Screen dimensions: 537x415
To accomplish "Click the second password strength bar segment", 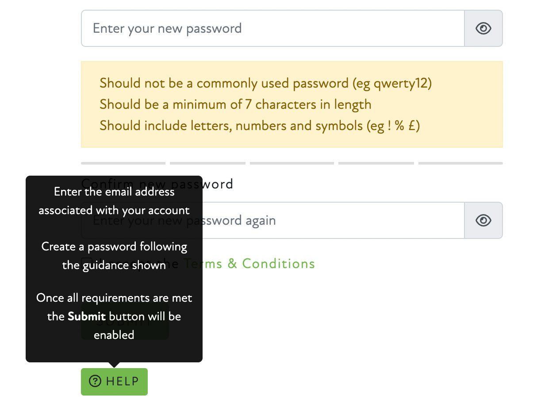I will coord(207,163).
